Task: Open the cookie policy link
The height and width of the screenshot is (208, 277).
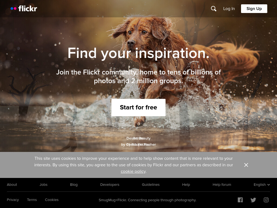Action: (x=133, y=171)
